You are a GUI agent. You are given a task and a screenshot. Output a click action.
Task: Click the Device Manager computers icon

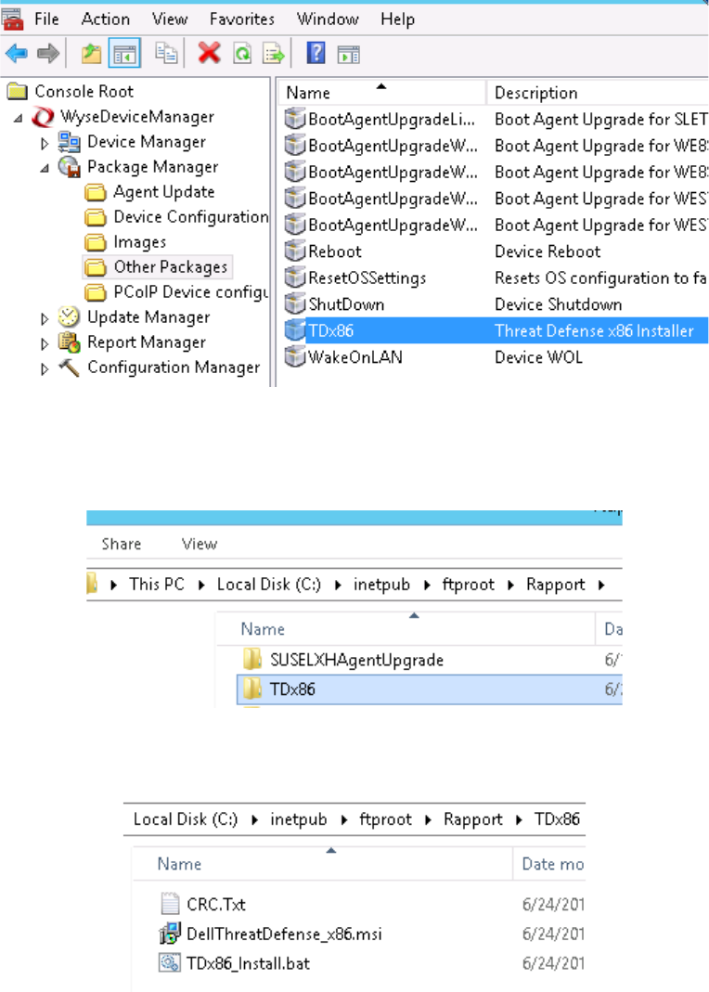point(69,142)
